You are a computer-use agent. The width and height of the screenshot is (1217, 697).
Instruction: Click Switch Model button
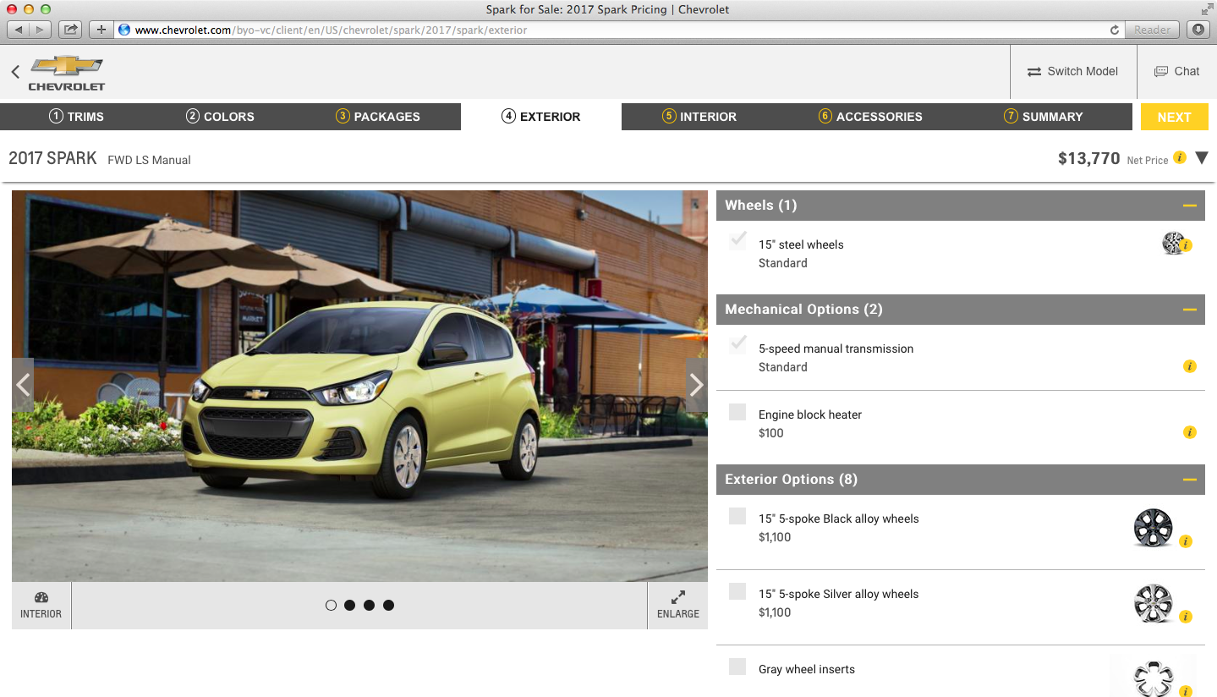click(1072, 71)
